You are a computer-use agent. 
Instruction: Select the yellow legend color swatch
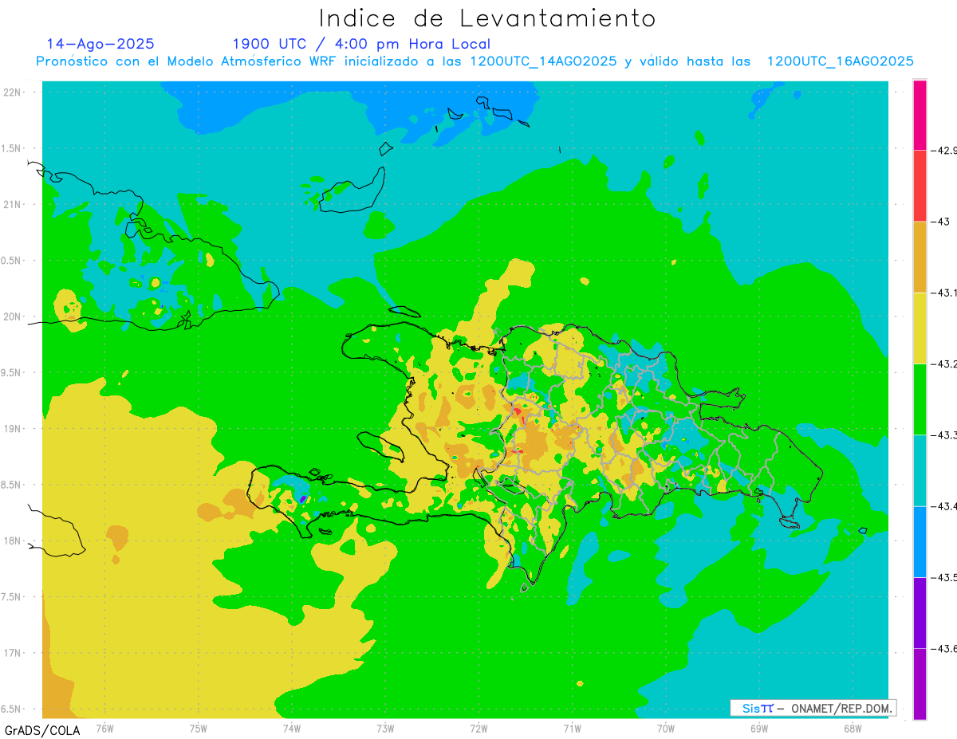pyautogui.click(x=920, y=328)
